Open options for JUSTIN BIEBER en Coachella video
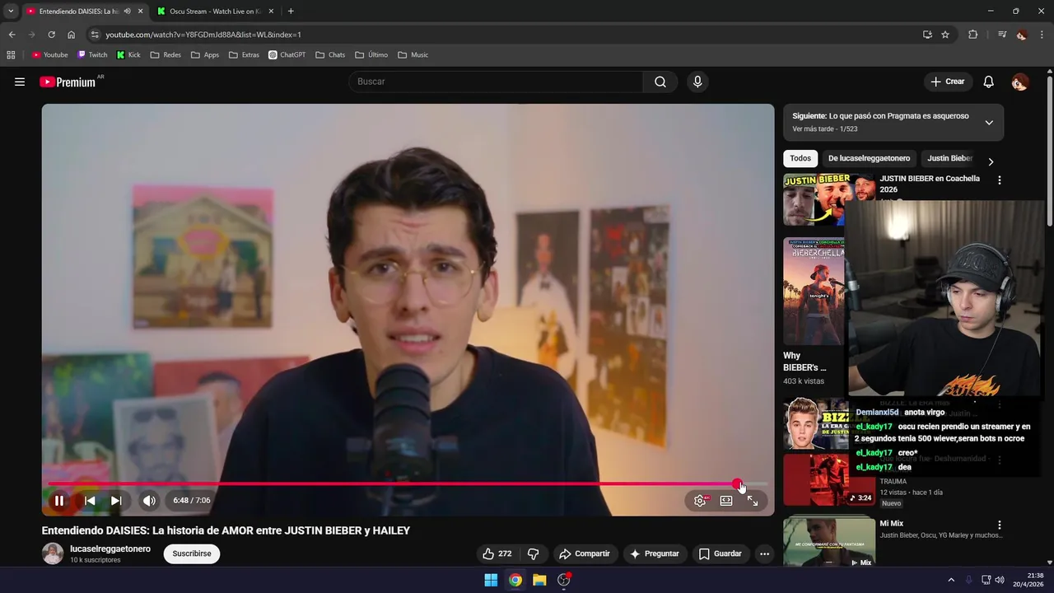 pos(1000,180)
